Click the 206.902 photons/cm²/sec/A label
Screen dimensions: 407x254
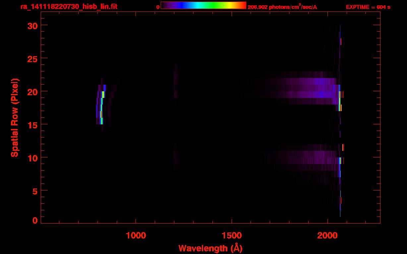pos(282,7)
